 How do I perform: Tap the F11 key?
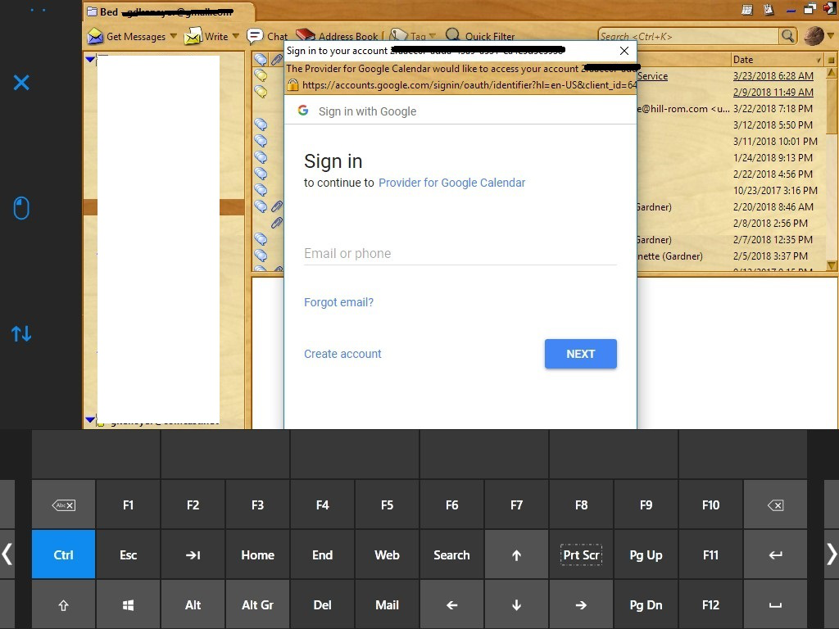pos(710,554)
